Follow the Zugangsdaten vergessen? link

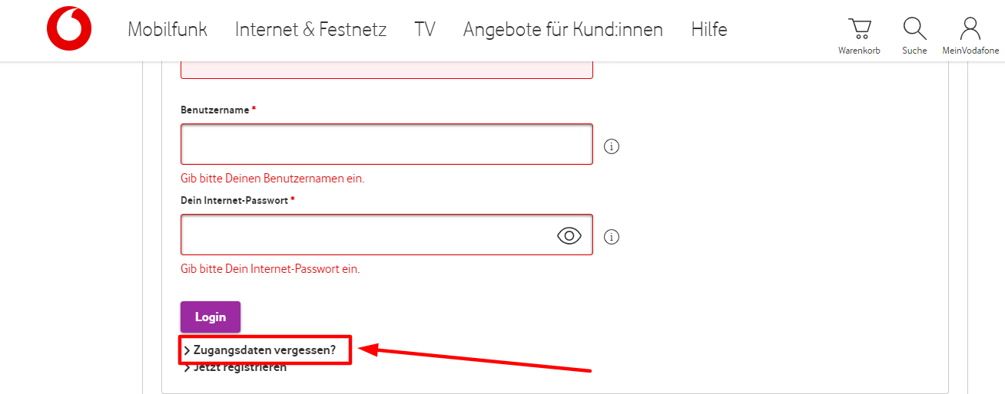(264, 350)
